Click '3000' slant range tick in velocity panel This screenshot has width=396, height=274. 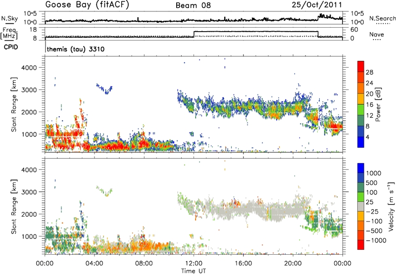click(x=29, y=192)
